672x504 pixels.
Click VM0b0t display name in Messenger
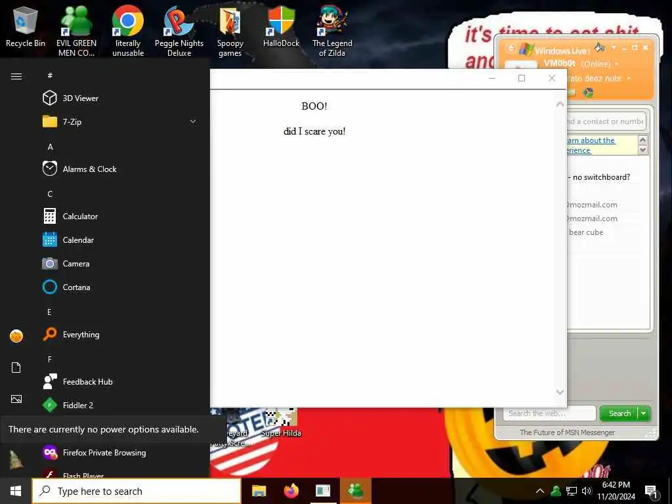click(x=559, y=63)
